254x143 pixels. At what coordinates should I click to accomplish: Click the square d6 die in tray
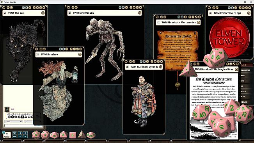coord(73,135)
